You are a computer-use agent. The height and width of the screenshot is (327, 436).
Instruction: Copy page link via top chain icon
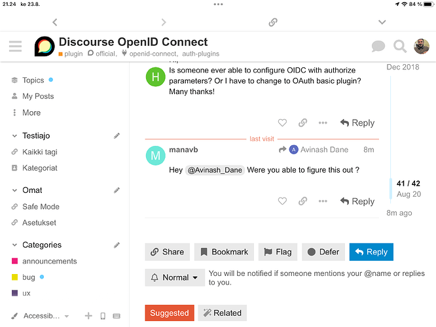coord(273,22)
